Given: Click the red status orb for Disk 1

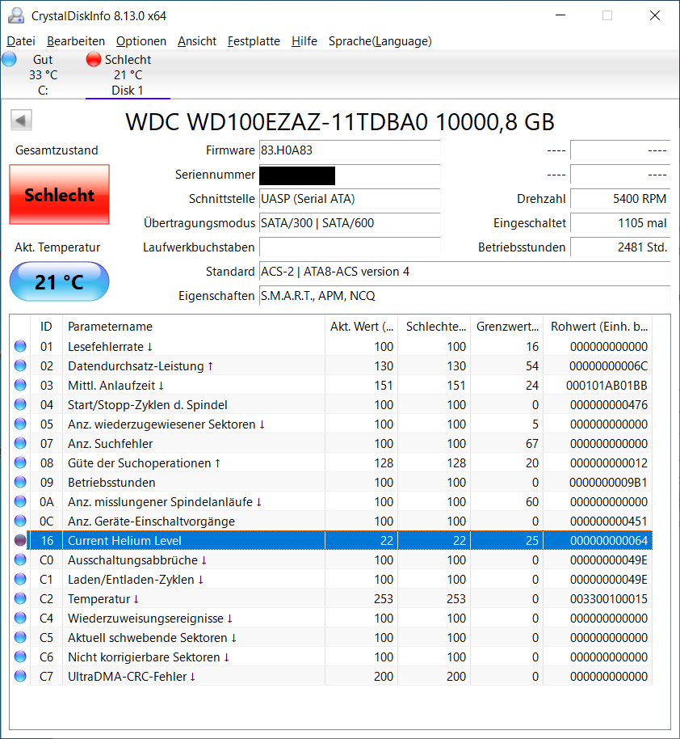Looking at the screenshot, I should point(94,59).
